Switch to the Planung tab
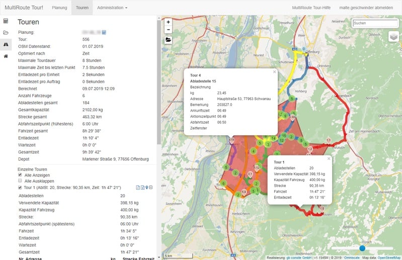The height and width of the screenshot is (260, 402). [59, 8]
